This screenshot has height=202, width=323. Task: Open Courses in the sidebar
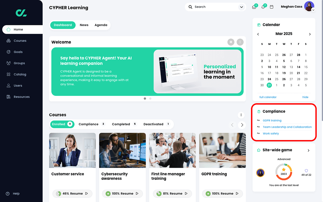20,41
